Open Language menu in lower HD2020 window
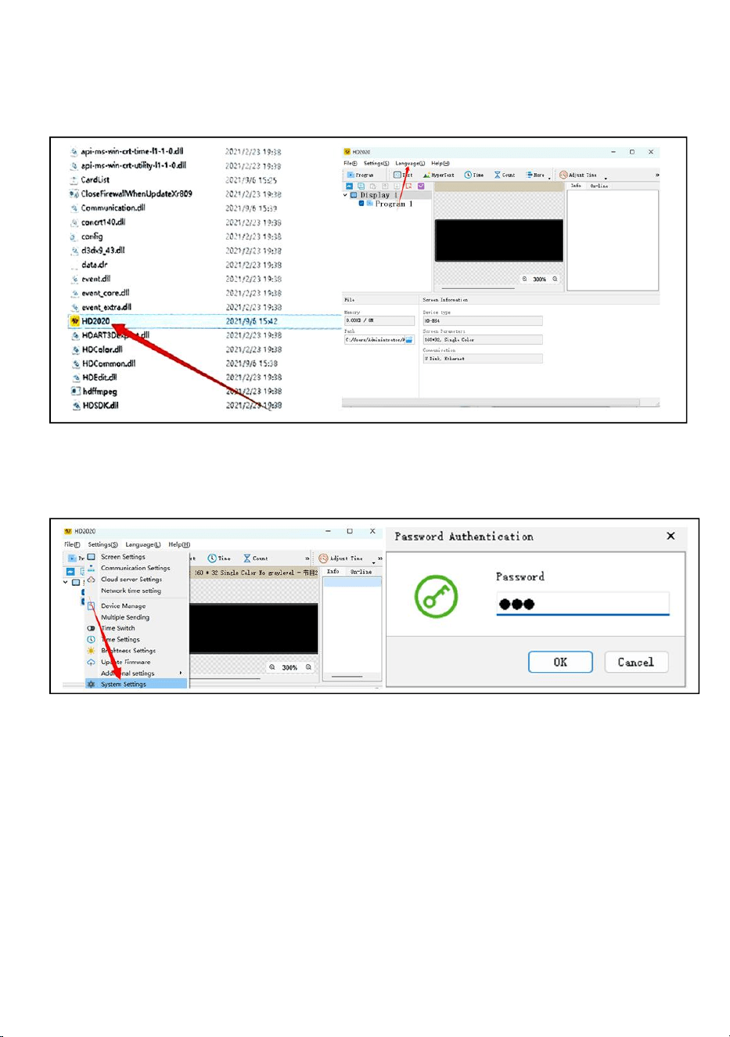This screenshot has height=1037, width=730. (143, 544)
